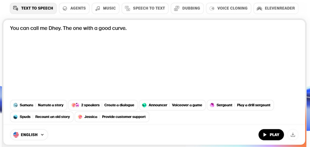Select the Text to Speech tab
This screenshot has height=147, width=310.
[33, 8]
